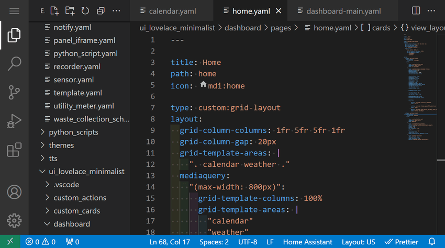Expand the custom_cards folder
445x248 pixels.
coord(76,211)
